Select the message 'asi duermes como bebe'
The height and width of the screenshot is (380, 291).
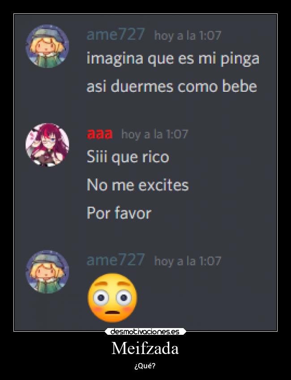coord(172,86)
